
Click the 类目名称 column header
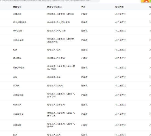coord(17,7)
